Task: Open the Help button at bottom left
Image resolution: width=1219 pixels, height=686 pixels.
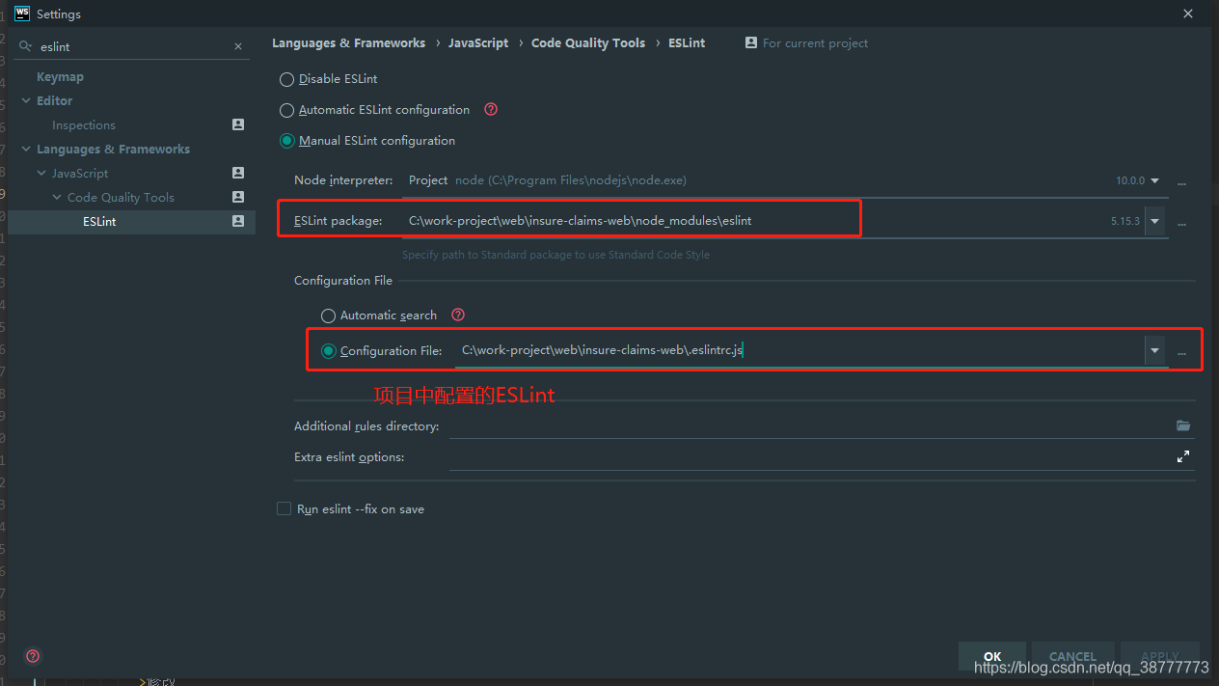Action: (33, 656)
